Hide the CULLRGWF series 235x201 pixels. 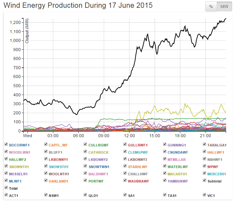point(86,145)
